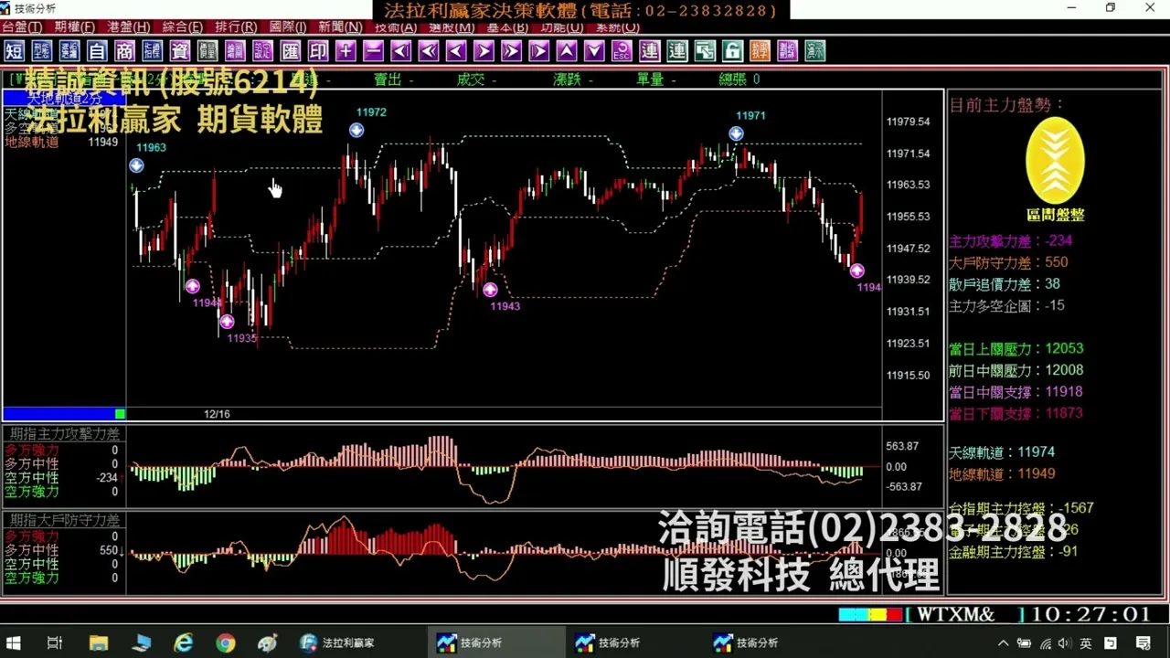Click the magenta marker labeled 11935

click(227, 322)
